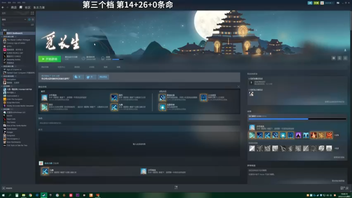Select Dead Cells in library
This screenshot has width=352, height=198.
coord(11,119)
